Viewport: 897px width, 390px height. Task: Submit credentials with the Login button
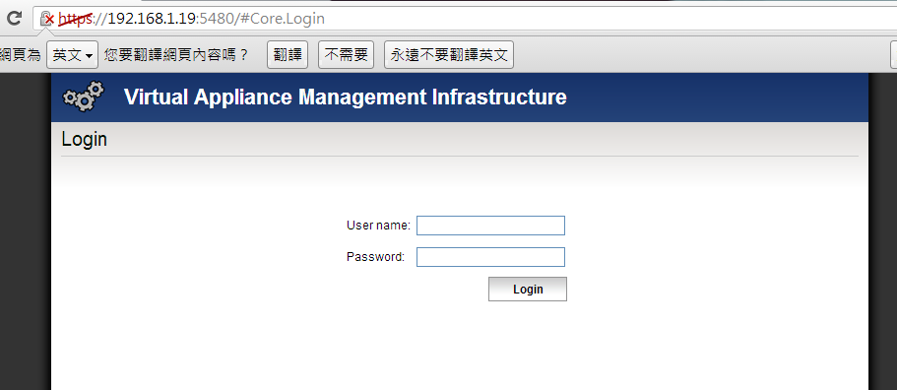click(x=528, y=289)
